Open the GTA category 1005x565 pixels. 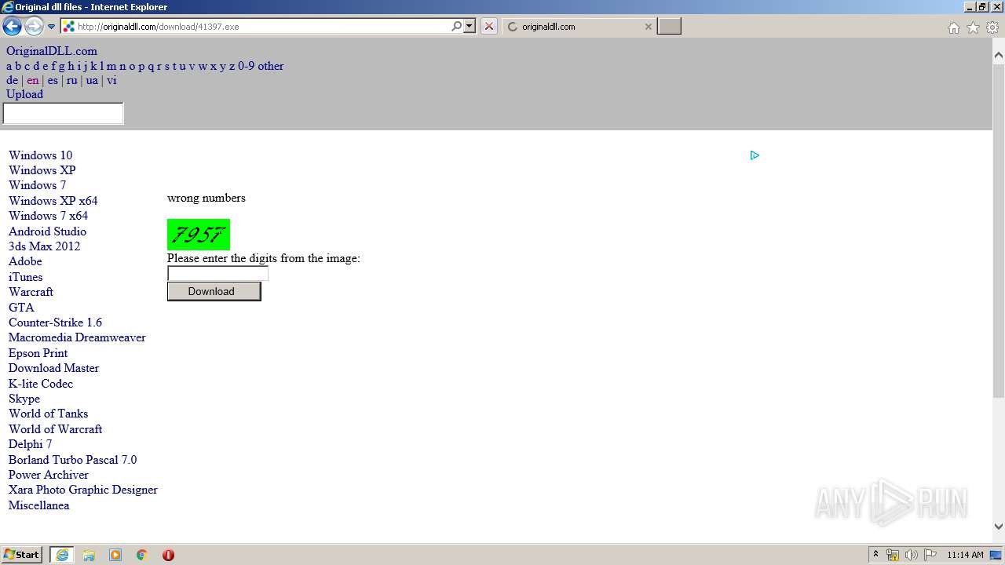[21, 308]
